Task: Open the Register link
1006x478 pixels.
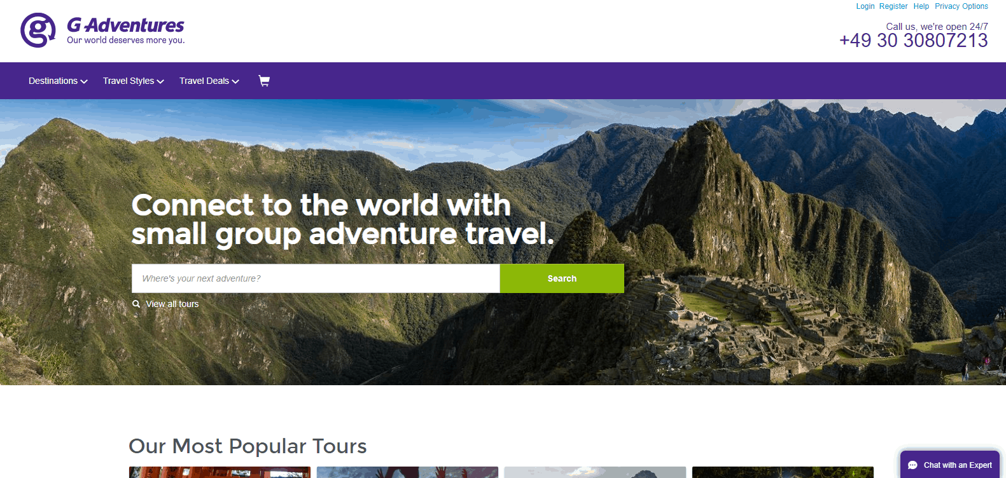Action: pyautogui.click(x=893, y=6)
